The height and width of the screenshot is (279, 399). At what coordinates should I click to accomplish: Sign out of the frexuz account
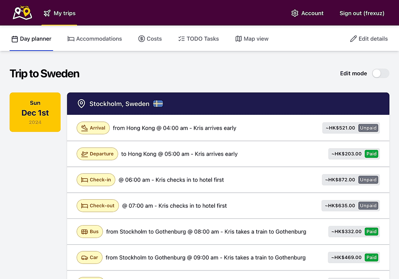tap(362, 13)
